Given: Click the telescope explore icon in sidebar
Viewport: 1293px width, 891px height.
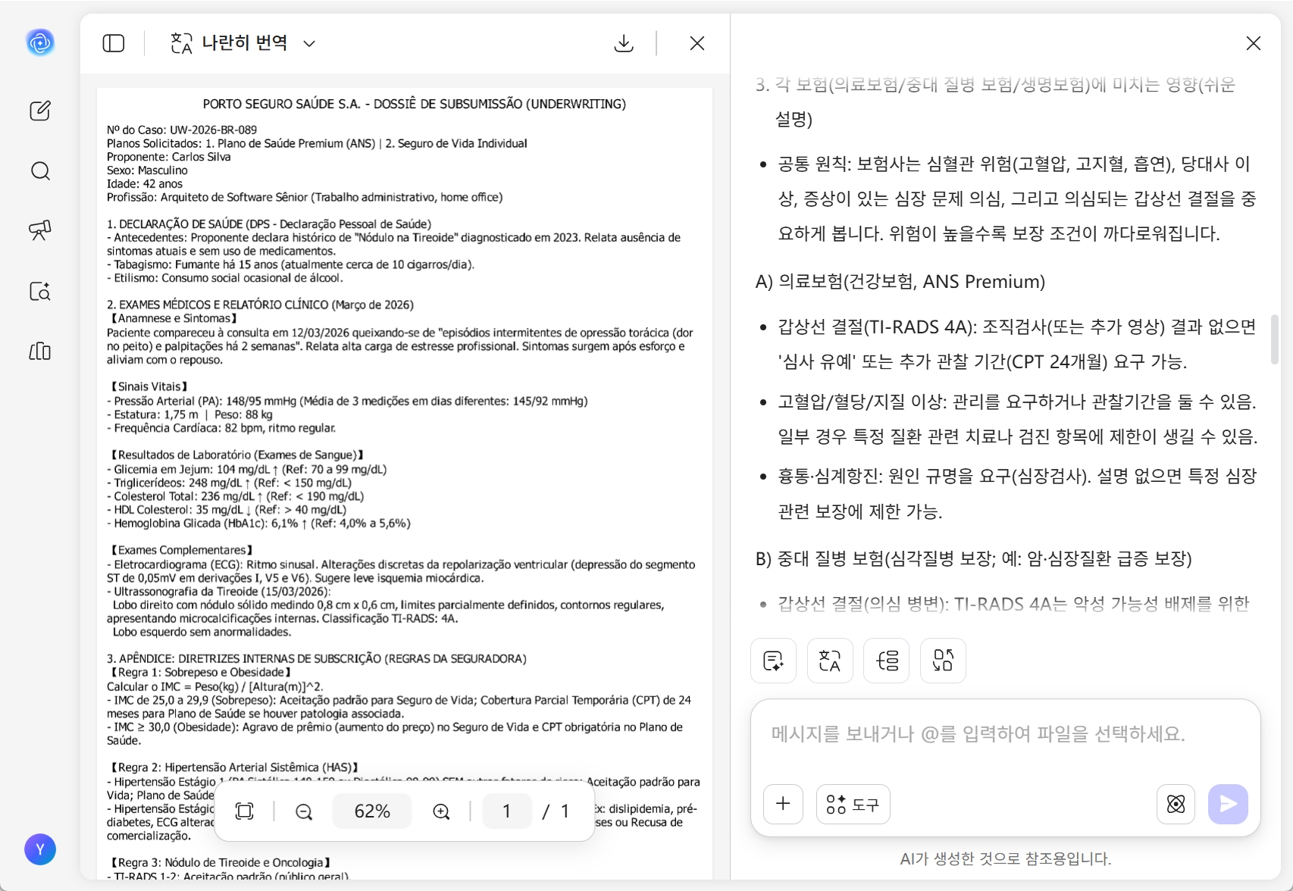Looking at the screenshot, I should click(x=40, y=230).
